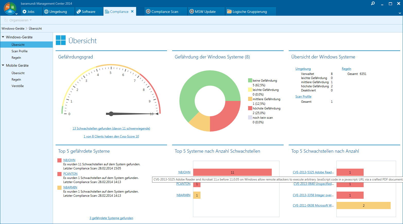Select Regeln under Windows-Geräte in sidebar
The width and height of the screenshot is (403, 224).
[x=16, y=58]
